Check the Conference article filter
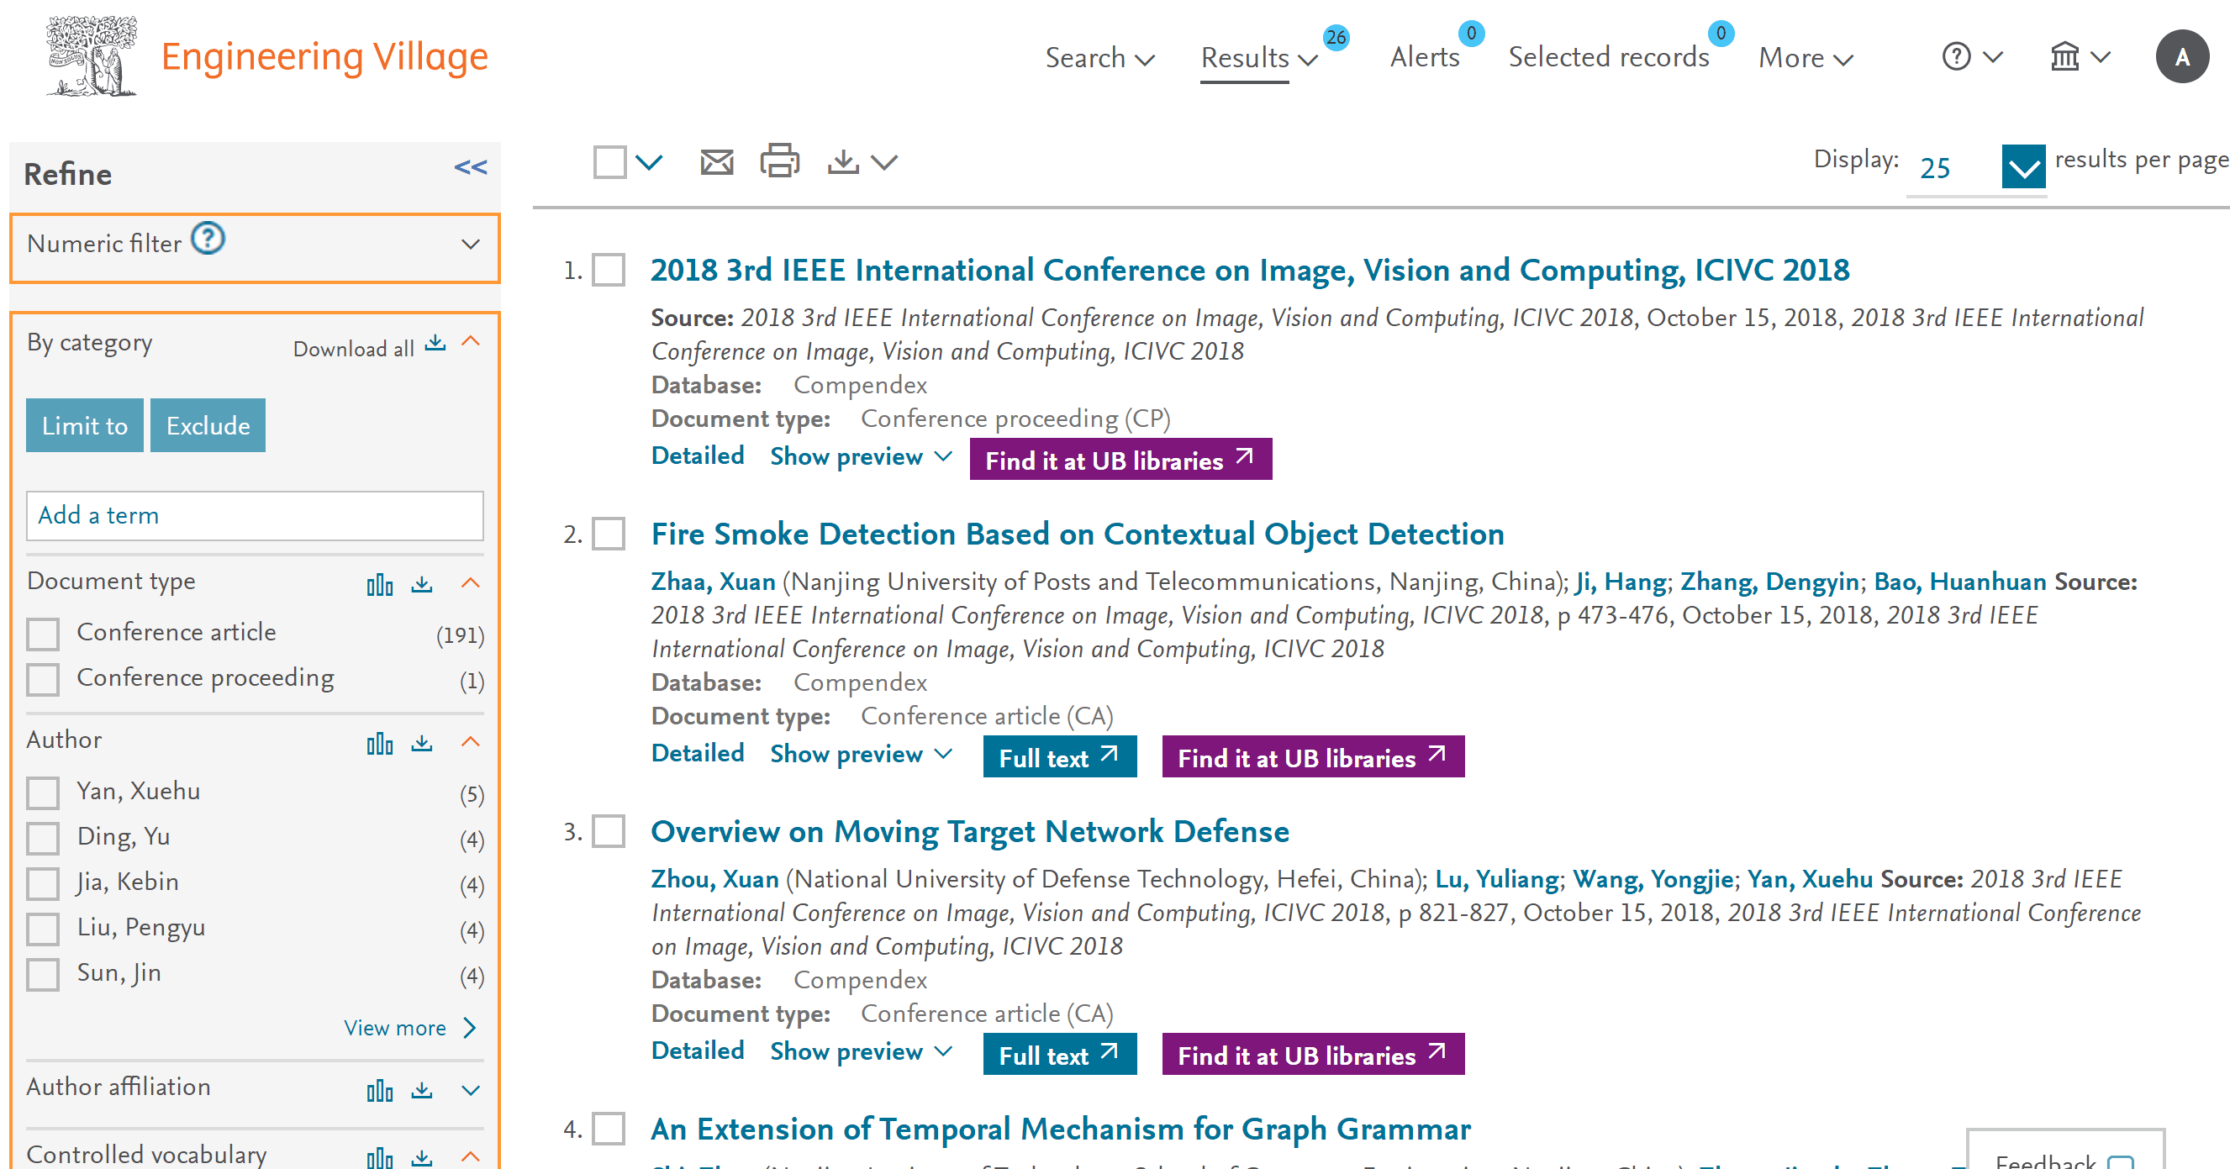2230x1169 pixels. 42,635
